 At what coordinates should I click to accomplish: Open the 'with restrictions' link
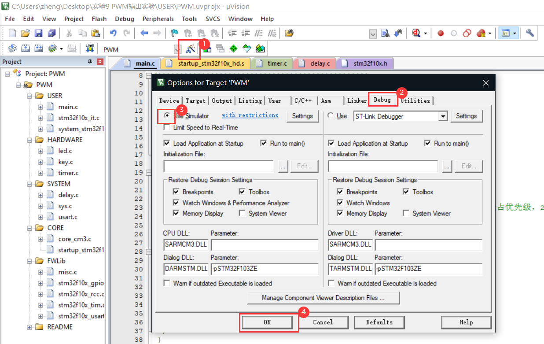tap(250, 115)
